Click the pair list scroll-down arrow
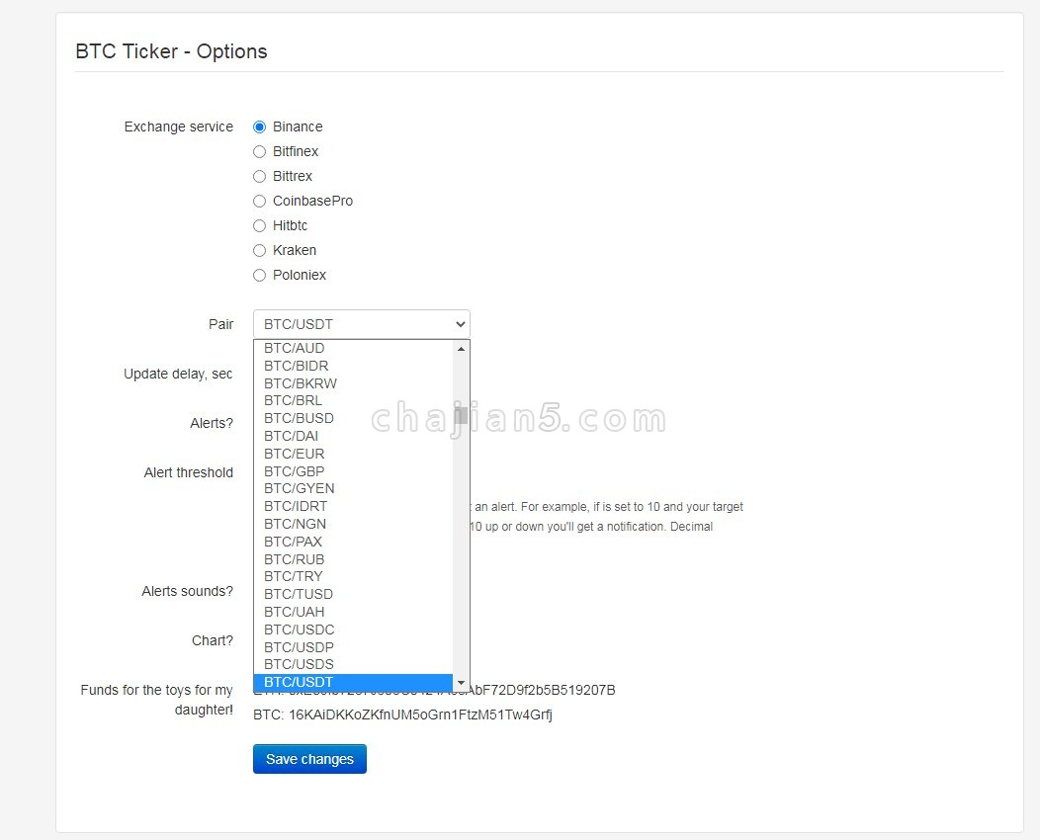The height and width of the screenshot is (840, 1040). (461, 682)
